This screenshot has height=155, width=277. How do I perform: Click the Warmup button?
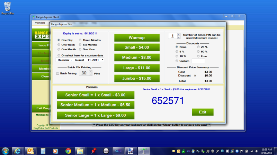(x=137, y=37)
